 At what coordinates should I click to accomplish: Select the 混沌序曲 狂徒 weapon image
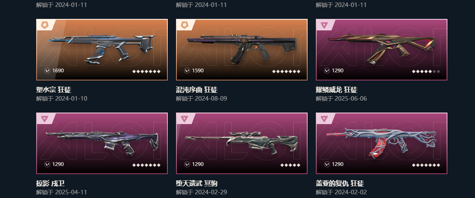click(x=242, y=49)
